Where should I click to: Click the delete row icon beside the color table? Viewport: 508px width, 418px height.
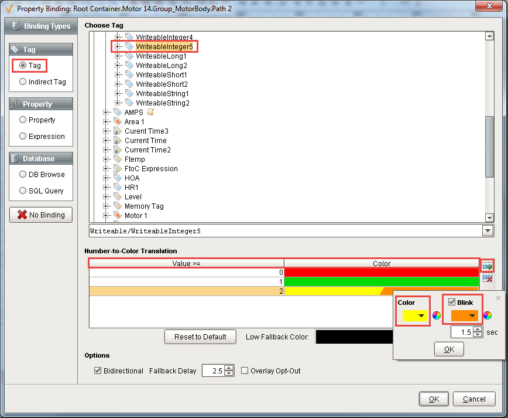tap(487, 278)
